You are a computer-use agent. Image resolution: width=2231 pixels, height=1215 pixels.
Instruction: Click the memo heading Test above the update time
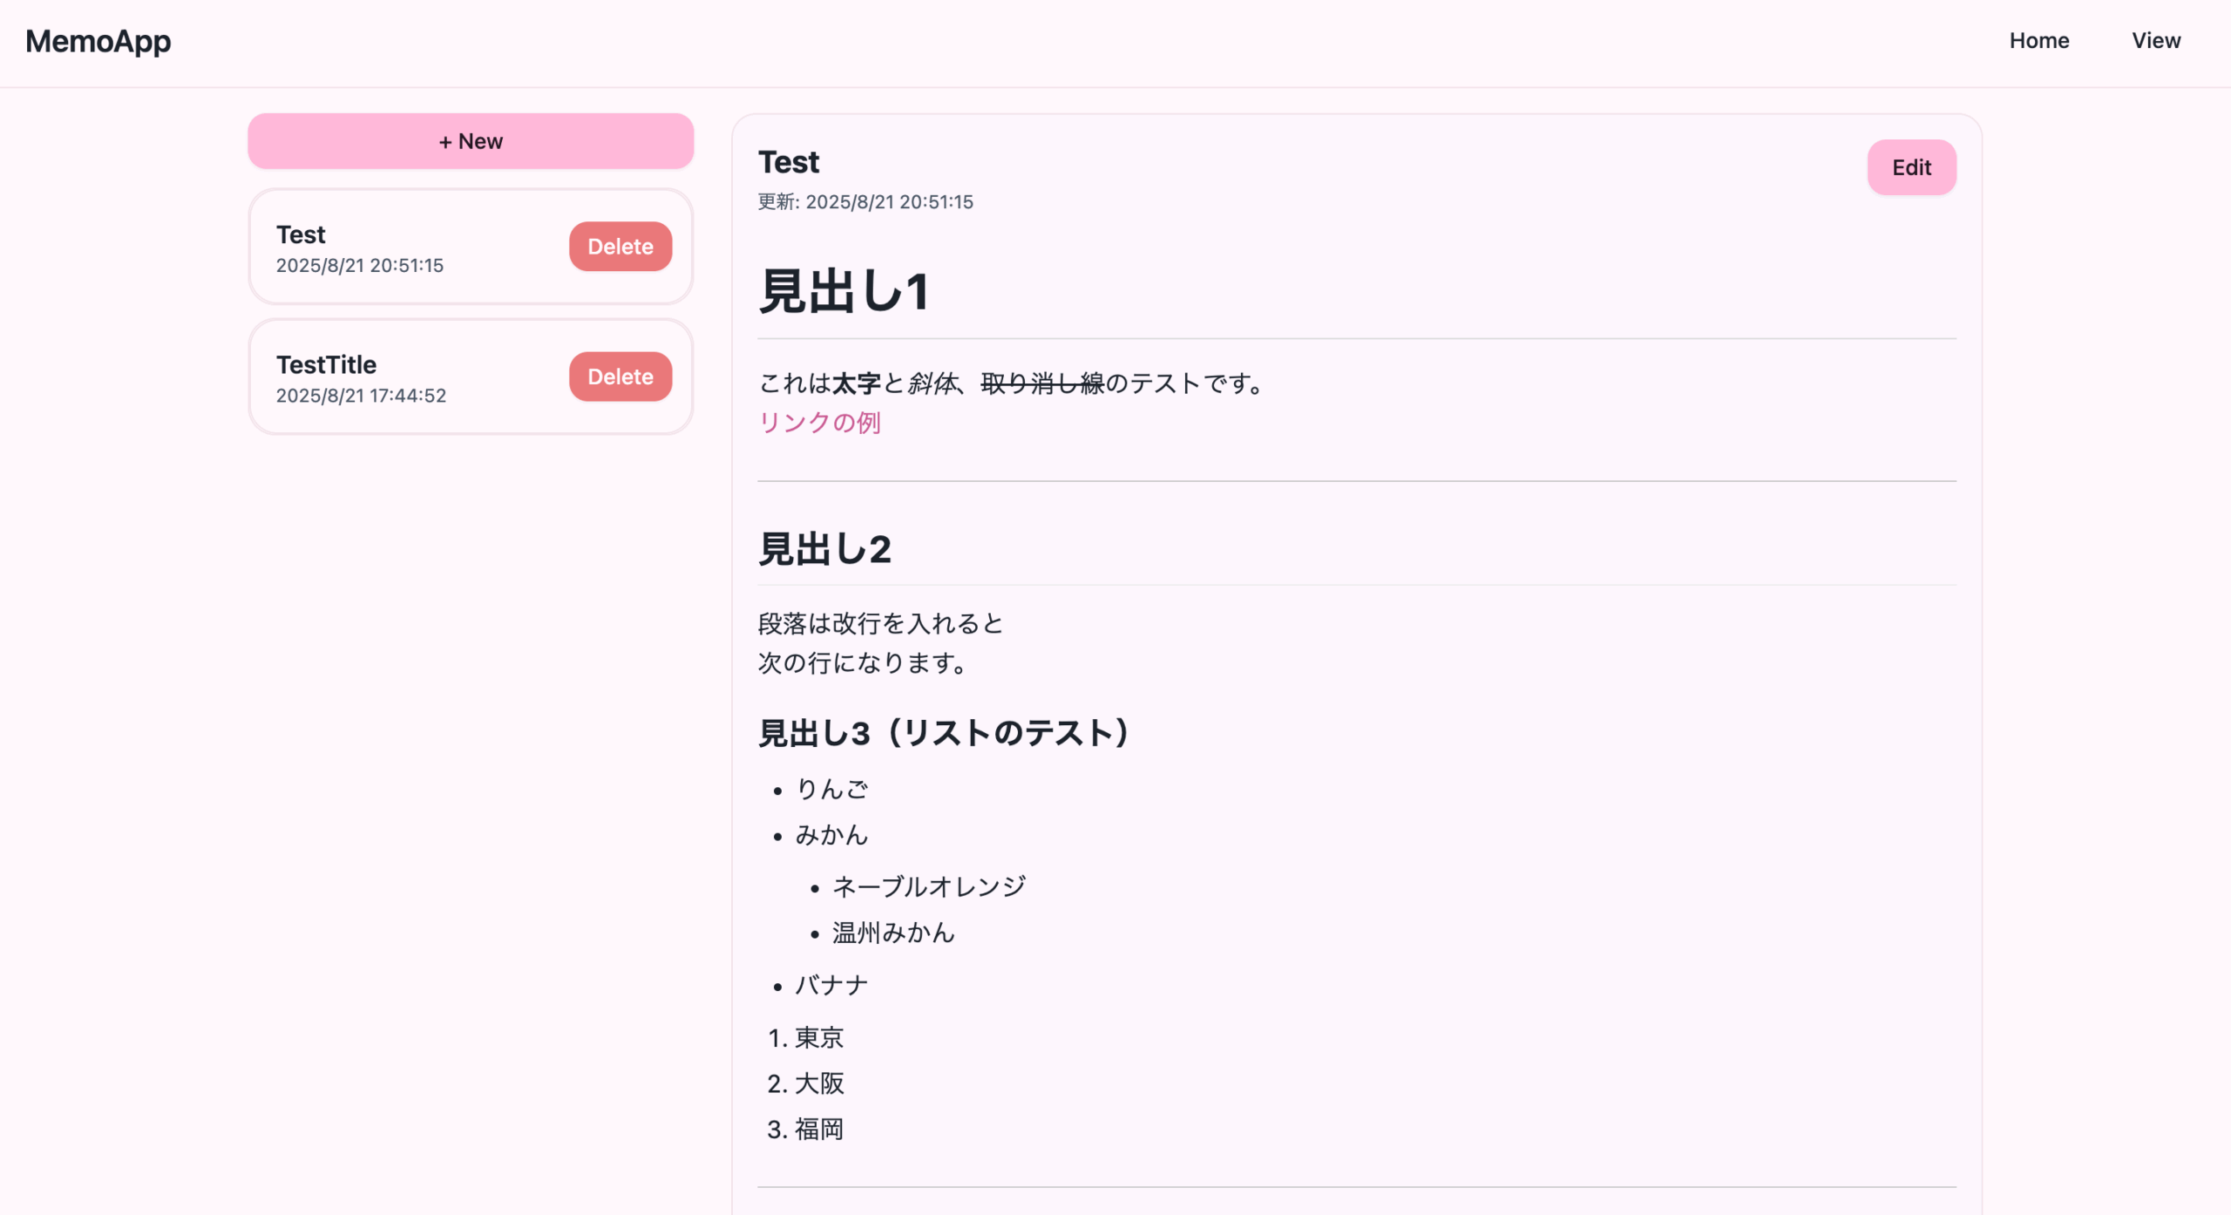click(x=788, y=162)
